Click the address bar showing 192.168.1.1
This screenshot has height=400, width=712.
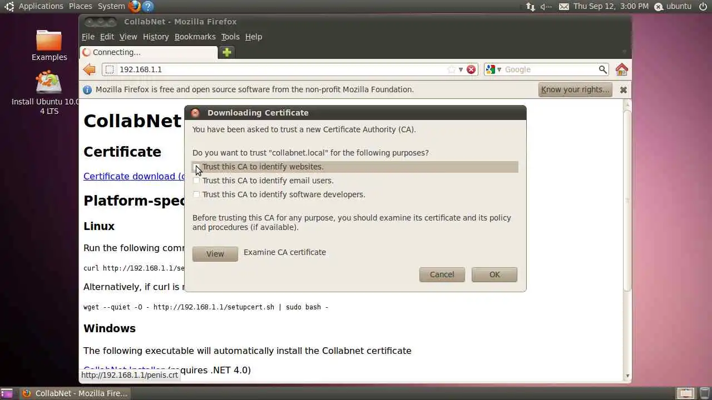tap(281, 69)
